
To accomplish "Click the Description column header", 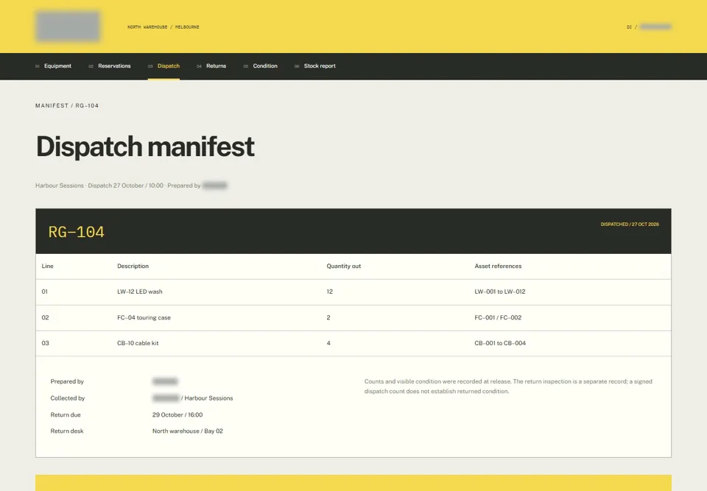I will tap(133, 266).
